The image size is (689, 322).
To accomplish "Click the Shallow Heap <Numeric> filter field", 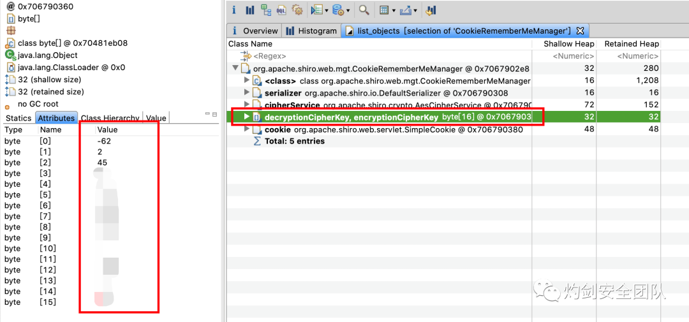I will pos(573,56).
